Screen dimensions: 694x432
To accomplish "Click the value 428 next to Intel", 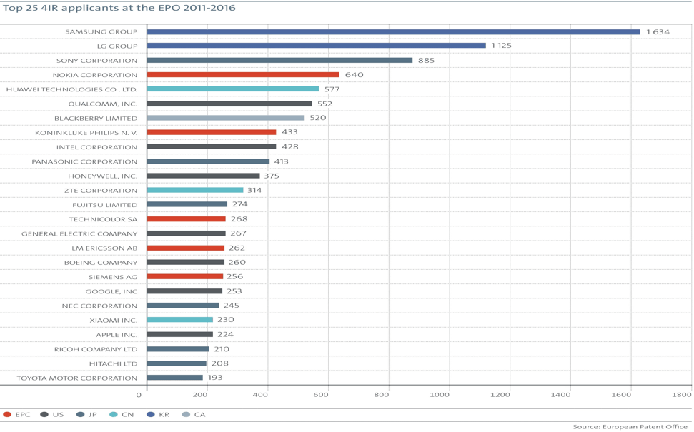I will [x=290, y=147].
